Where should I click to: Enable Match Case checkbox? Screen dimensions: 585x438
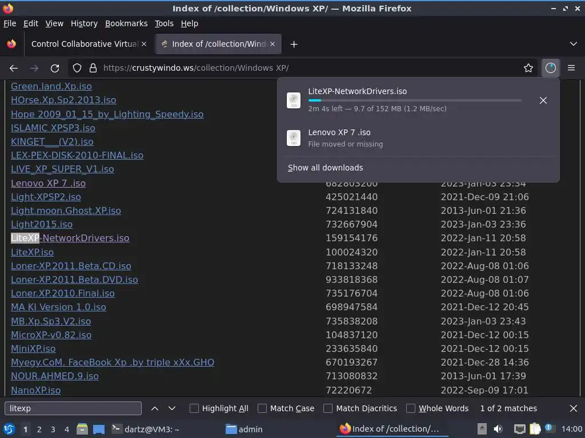[x=262, y=408]
